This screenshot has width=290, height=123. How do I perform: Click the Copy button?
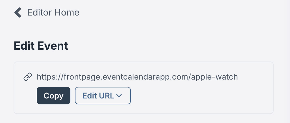click(x=53, y=96)
